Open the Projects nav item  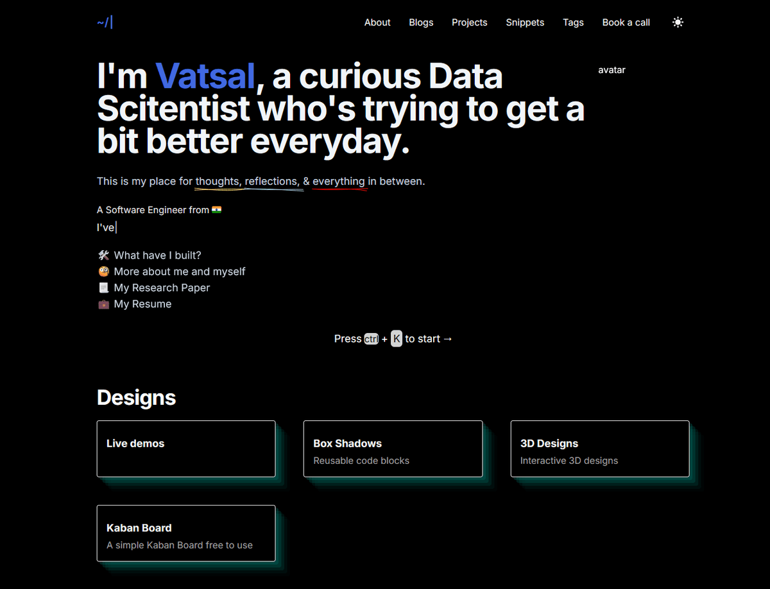click(469, 22)
